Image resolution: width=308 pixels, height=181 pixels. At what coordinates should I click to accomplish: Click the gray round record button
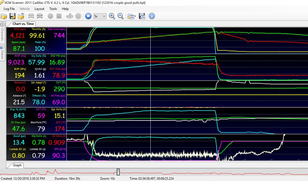(x=51, y=16)
